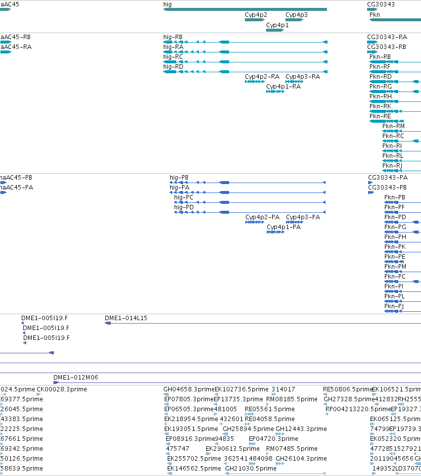Select Pkn-RE transcript
This screenshot has width=421, height=476.
pos(380,116)
